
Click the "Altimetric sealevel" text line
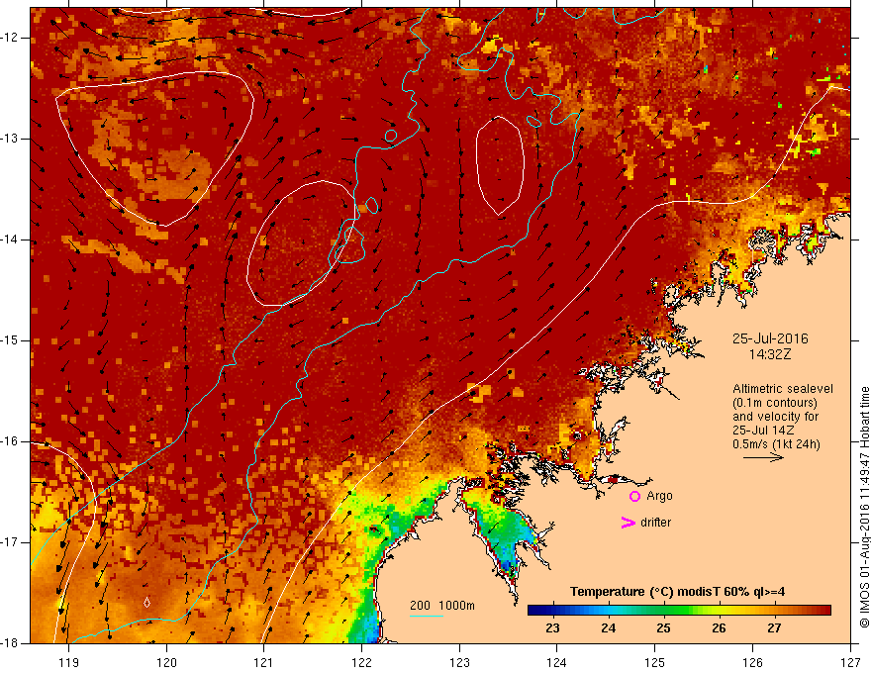pos(782,389)
